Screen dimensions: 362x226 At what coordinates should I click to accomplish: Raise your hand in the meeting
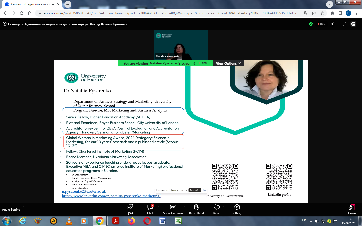(x=196, y=209)
